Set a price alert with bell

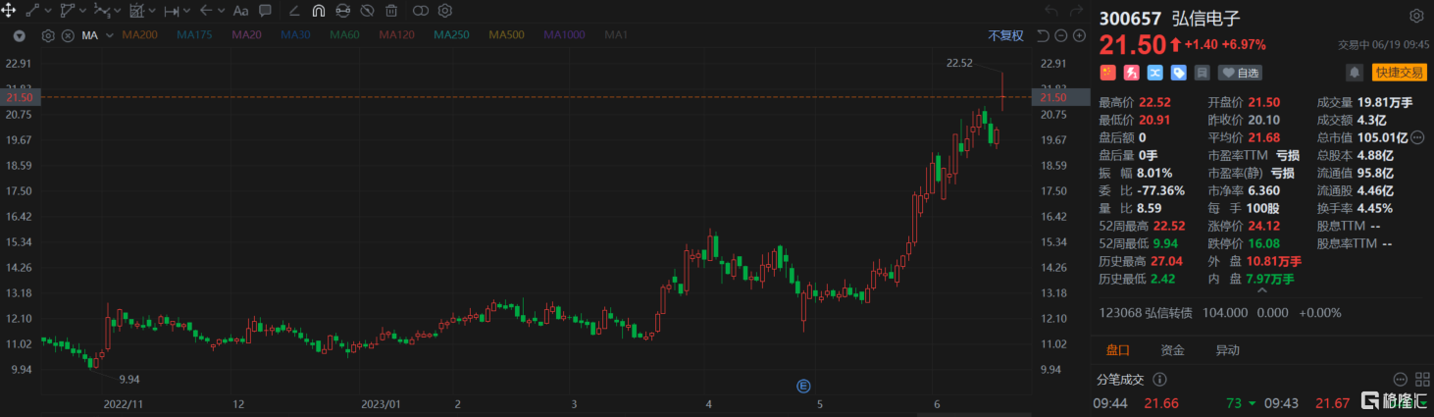1355,73
